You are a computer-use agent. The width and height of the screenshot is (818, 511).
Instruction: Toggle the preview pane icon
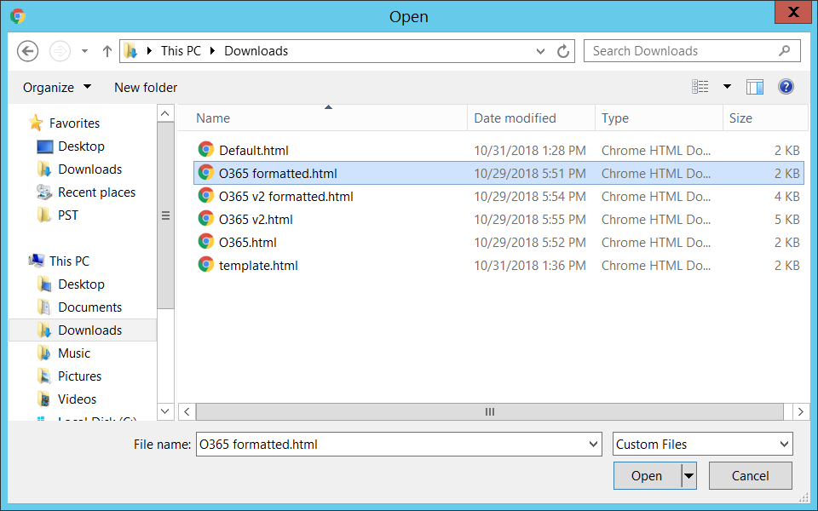point(754,87)
